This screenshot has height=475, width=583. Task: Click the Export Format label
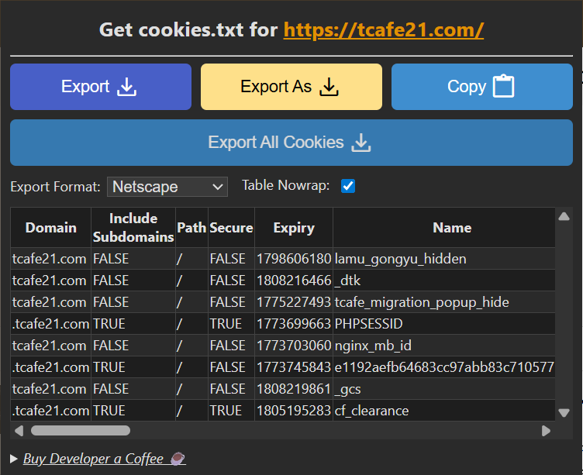click(55, 187)
